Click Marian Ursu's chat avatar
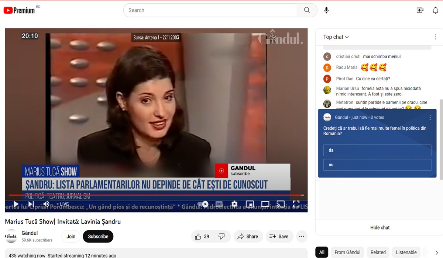 coord(327,90)
